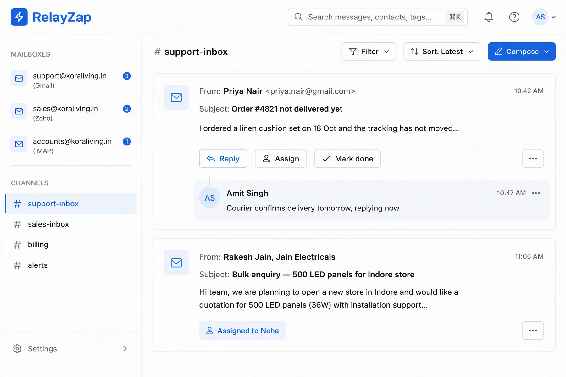This screenshot has width=566, height=377.
Task: Select the support-inbox channel
Action: point(71,204)
